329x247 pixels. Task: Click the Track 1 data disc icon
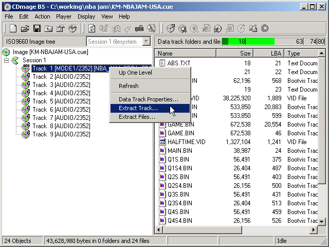point(26,68)
